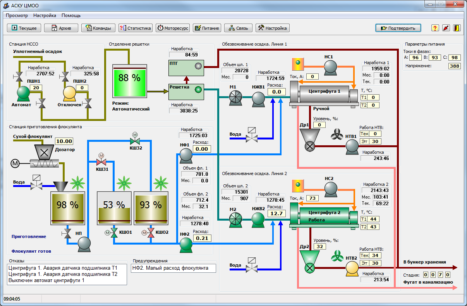Click the green Др2 hopper icon
Viewport: 467px width, 306px height.
click(x=309, y=262)
